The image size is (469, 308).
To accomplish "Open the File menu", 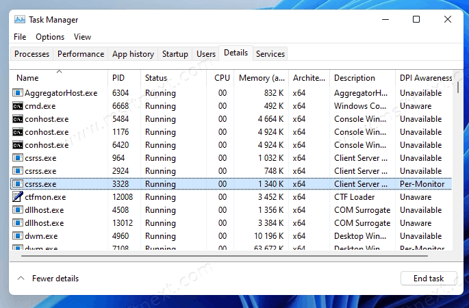I will point(20,37).
